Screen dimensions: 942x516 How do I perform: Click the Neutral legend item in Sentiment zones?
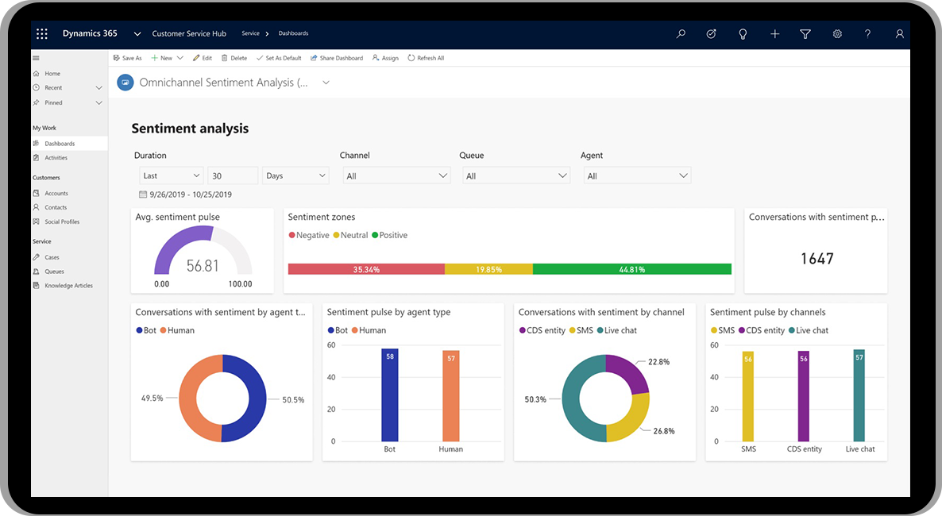[350, 236]
